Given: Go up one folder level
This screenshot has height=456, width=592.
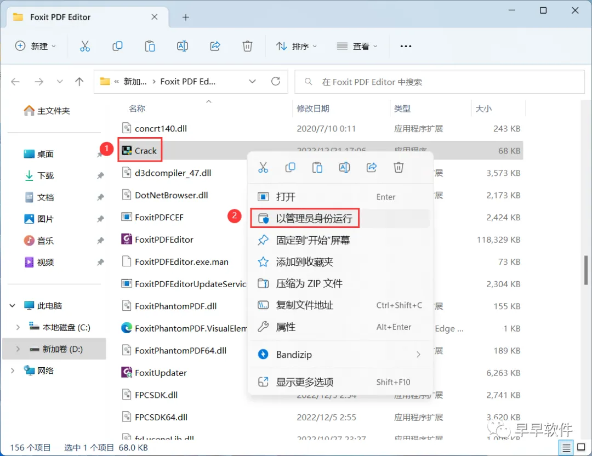Looking at the screenshot, I should [79, 82].
